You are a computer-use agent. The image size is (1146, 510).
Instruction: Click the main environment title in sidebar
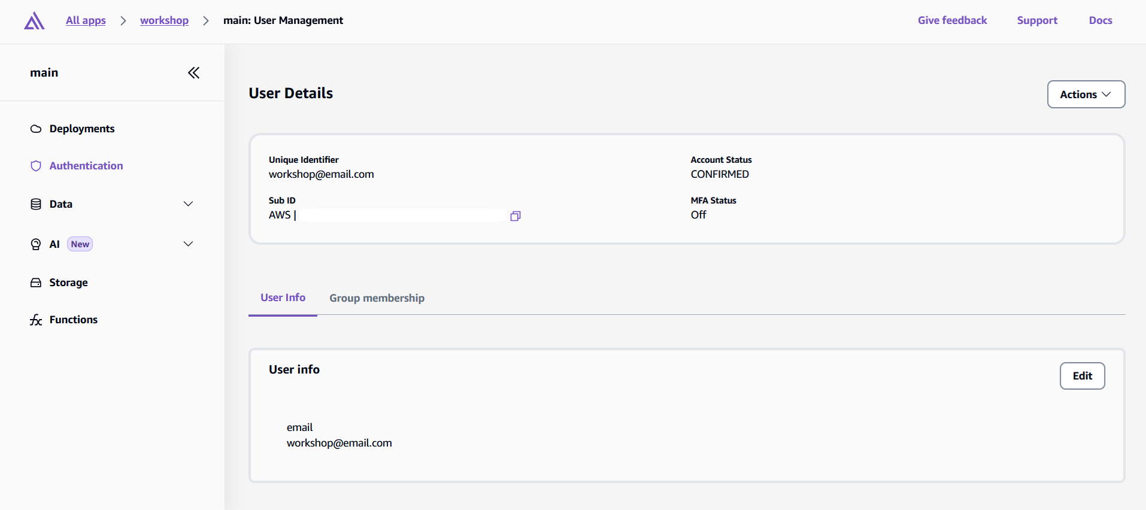click(44, 72)
